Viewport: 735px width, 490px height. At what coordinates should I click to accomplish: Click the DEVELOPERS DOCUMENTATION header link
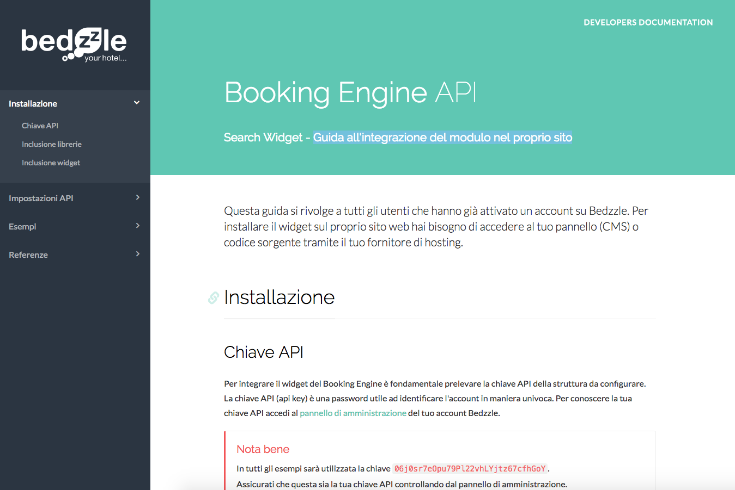(x=648, y=22)
